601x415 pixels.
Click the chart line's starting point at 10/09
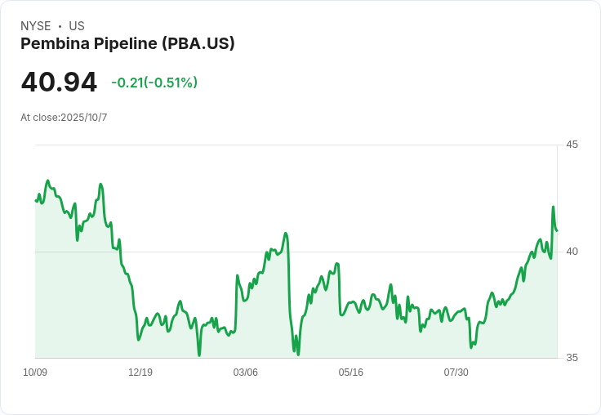(x=36, y=200)
